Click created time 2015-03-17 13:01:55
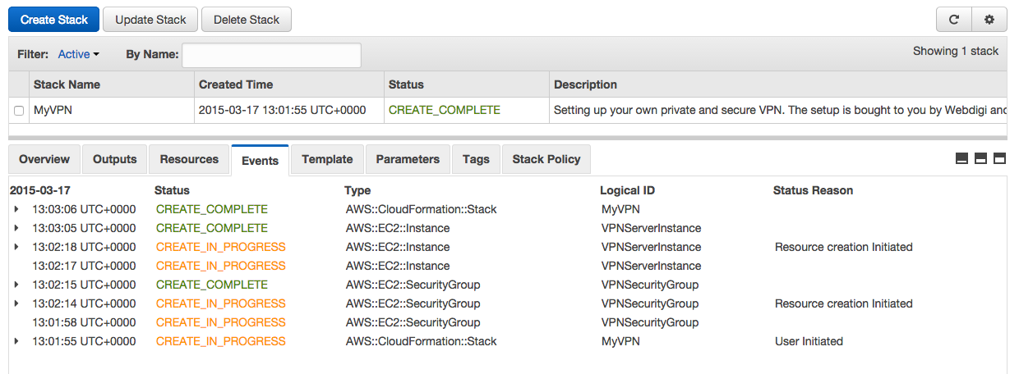This screenshot has height=374, width=1019. (282, 110)
